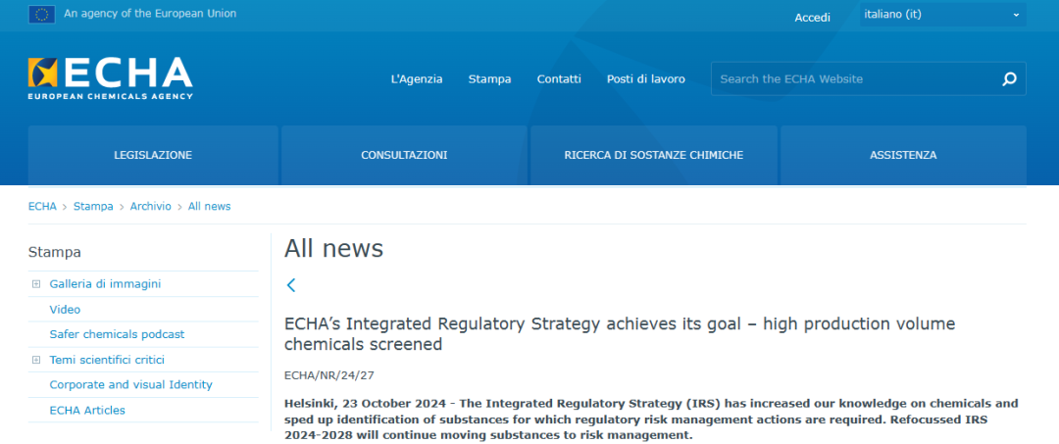Open the LEGISLAZIONE menu
Screen dimensions: 1059x444
[153, 155]
